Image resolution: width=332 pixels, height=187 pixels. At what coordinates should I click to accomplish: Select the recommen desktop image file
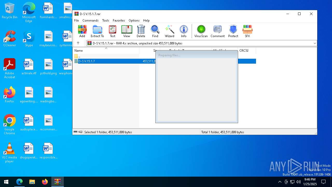(x=49, y=123)
